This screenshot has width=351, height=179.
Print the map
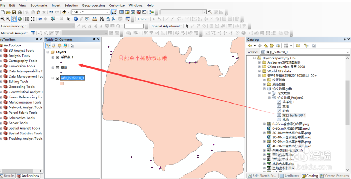coord(19,12)
